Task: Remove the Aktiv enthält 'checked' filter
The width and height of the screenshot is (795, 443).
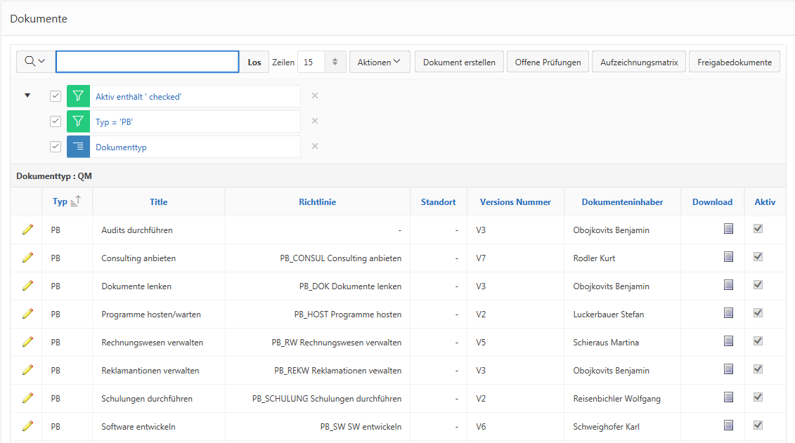Action: [x=315, y=95]
